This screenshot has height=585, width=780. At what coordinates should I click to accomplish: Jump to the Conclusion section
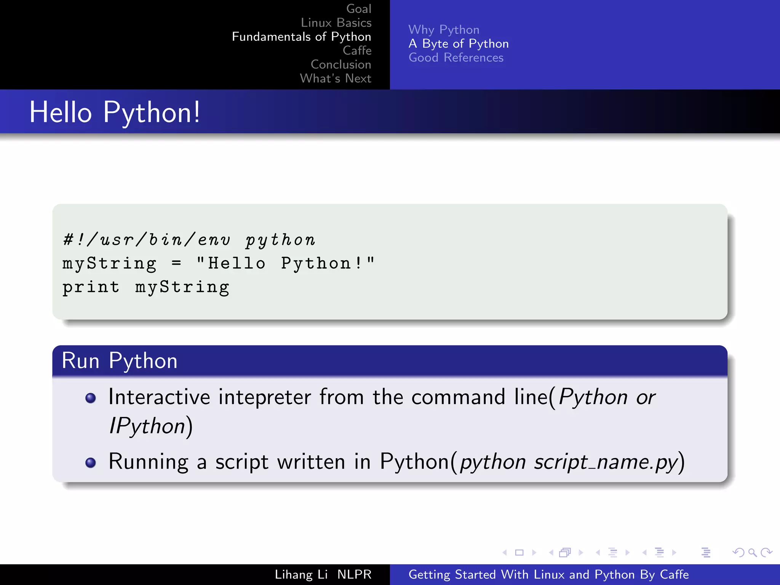341,64
